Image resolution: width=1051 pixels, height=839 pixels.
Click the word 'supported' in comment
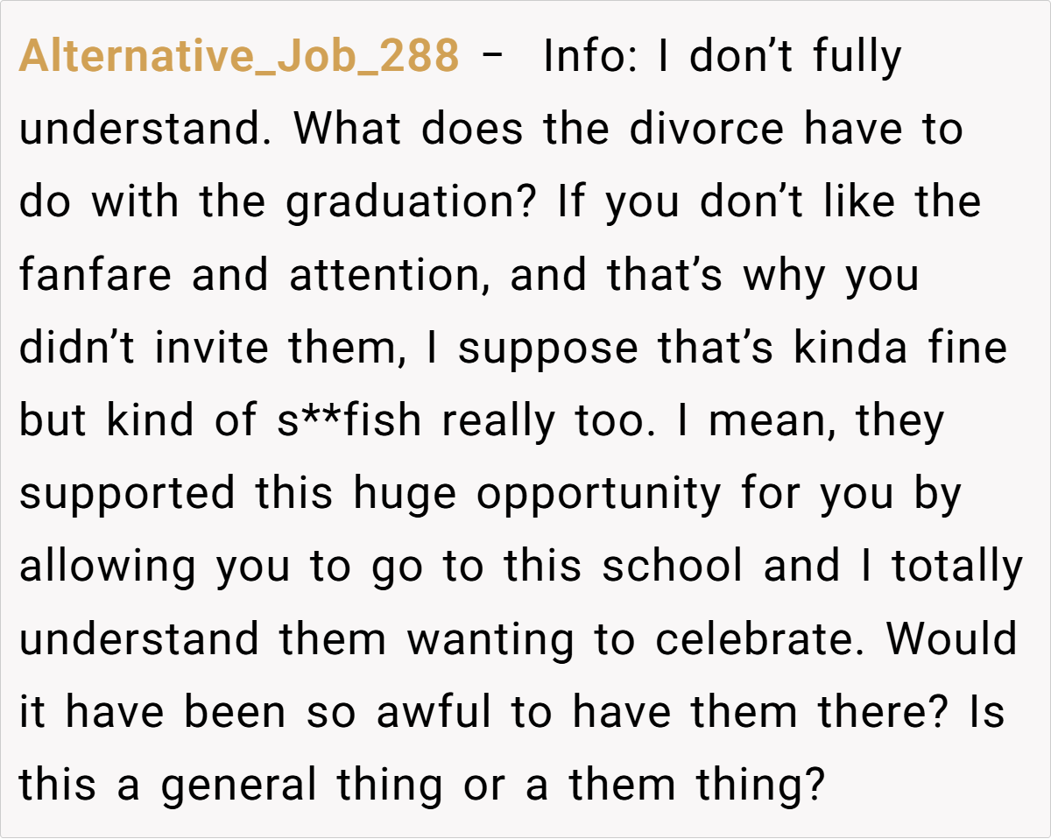(128, 495)
